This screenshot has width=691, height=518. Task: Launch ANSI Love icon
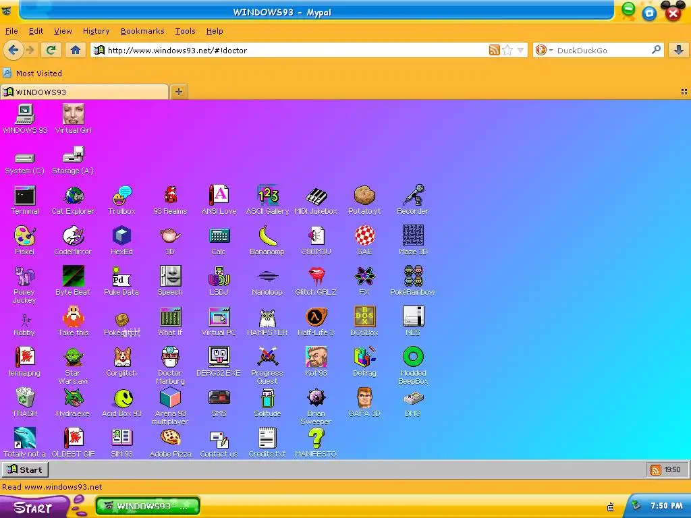(219, 200)
